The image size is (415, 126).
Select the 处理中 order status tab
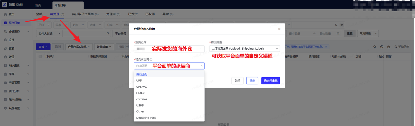(x=113, y=14)
